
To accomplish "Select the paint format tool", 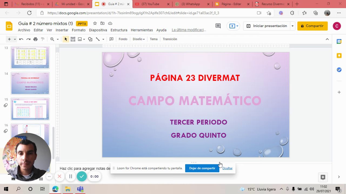I will tap(42, 39).
